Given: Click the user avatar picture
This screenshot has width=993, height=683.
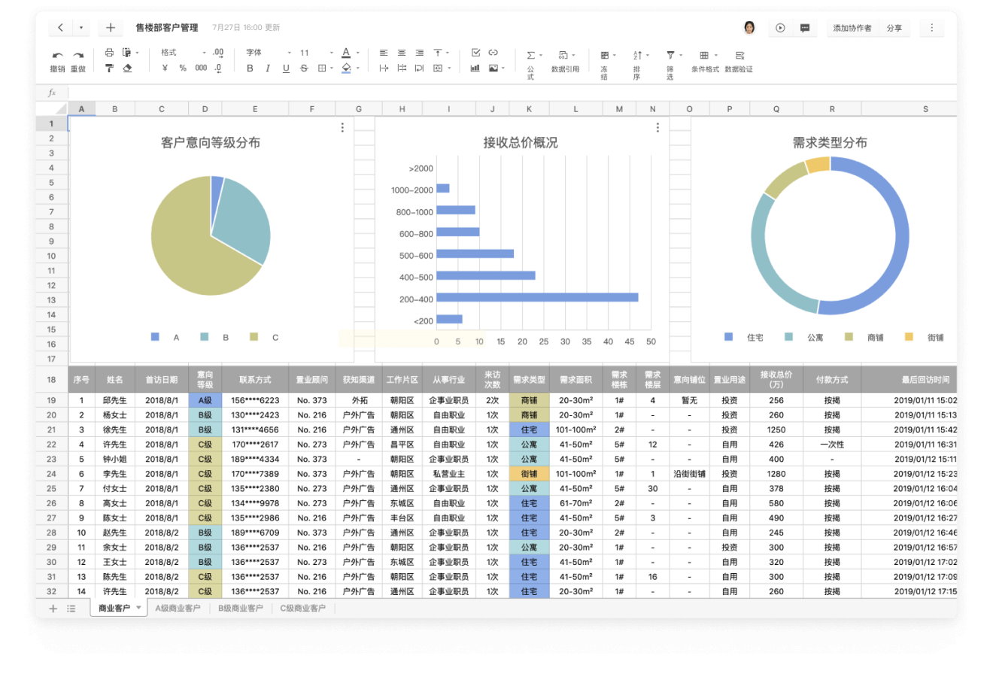Looking at the screenshot, I should [x=749, y=28].
